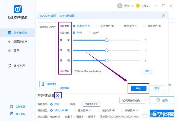
Task: Click the 音量 slider handle
Action: pyautogui.click(x=107, y=40)
